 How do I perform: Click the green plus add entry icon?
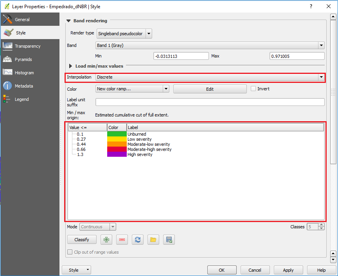pyautogui.click(x=106, y=240)
